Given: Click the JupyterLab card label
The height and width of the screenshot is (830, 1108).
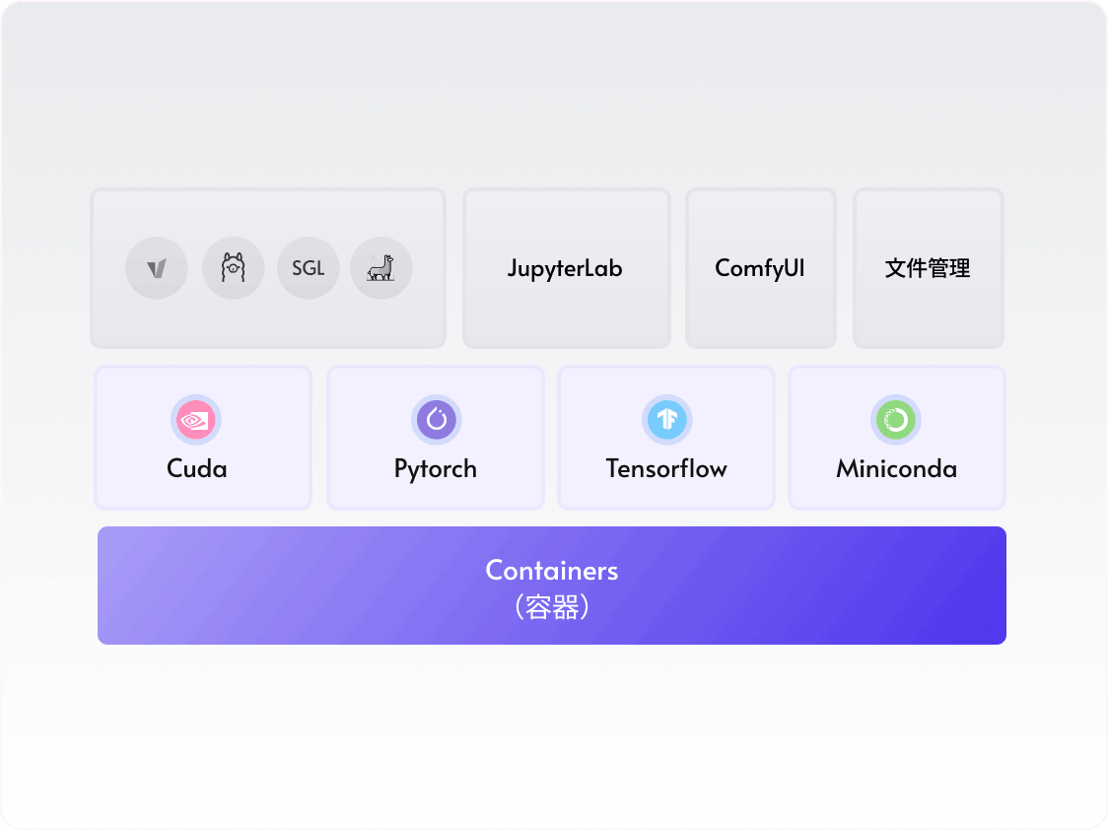Looking at the screenshot, I should click(x=565, y=268).
